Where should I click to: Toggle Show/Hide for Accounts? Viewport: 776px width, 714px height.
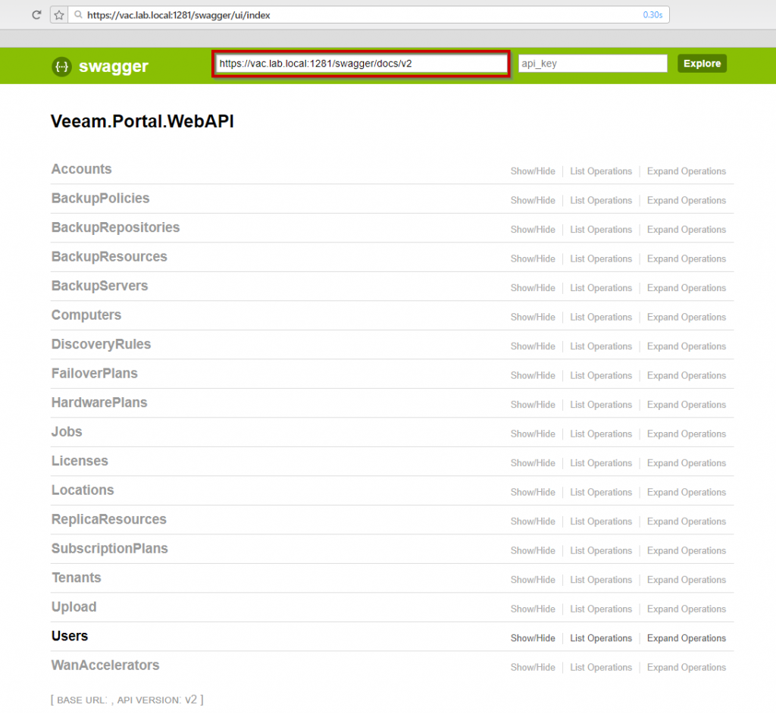point(533,171)
